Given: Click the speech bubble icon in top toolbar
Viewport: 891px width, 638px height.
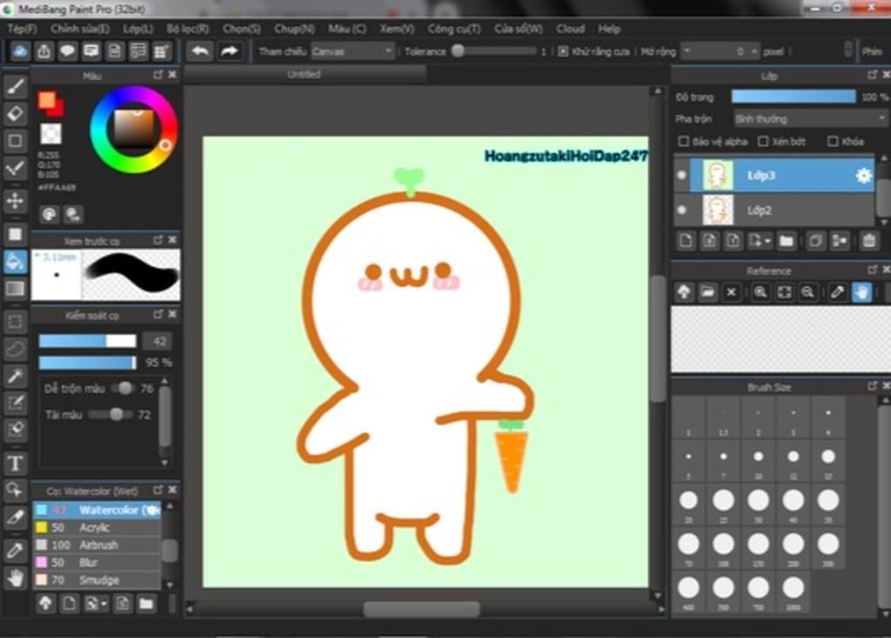Looking at the screenshot, I should 68,51.
